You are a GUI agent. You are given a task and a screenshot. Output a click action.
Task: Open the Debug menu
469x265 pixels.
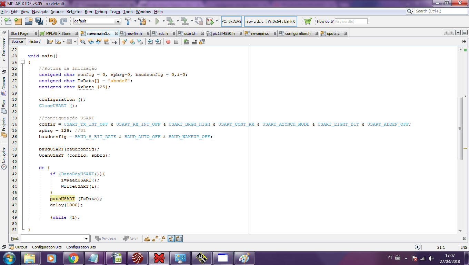pyautogui.click(x=101, y=12)
